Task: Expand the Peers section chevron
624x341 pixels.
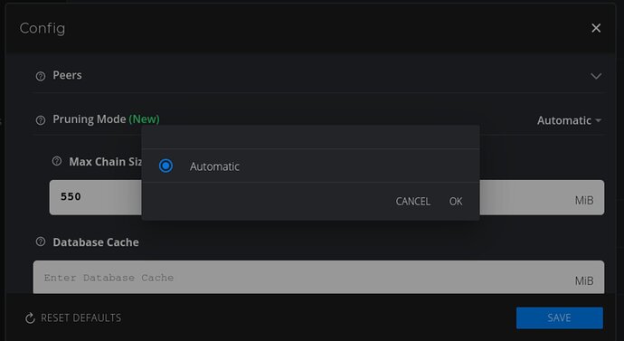Action: [596, 76]
